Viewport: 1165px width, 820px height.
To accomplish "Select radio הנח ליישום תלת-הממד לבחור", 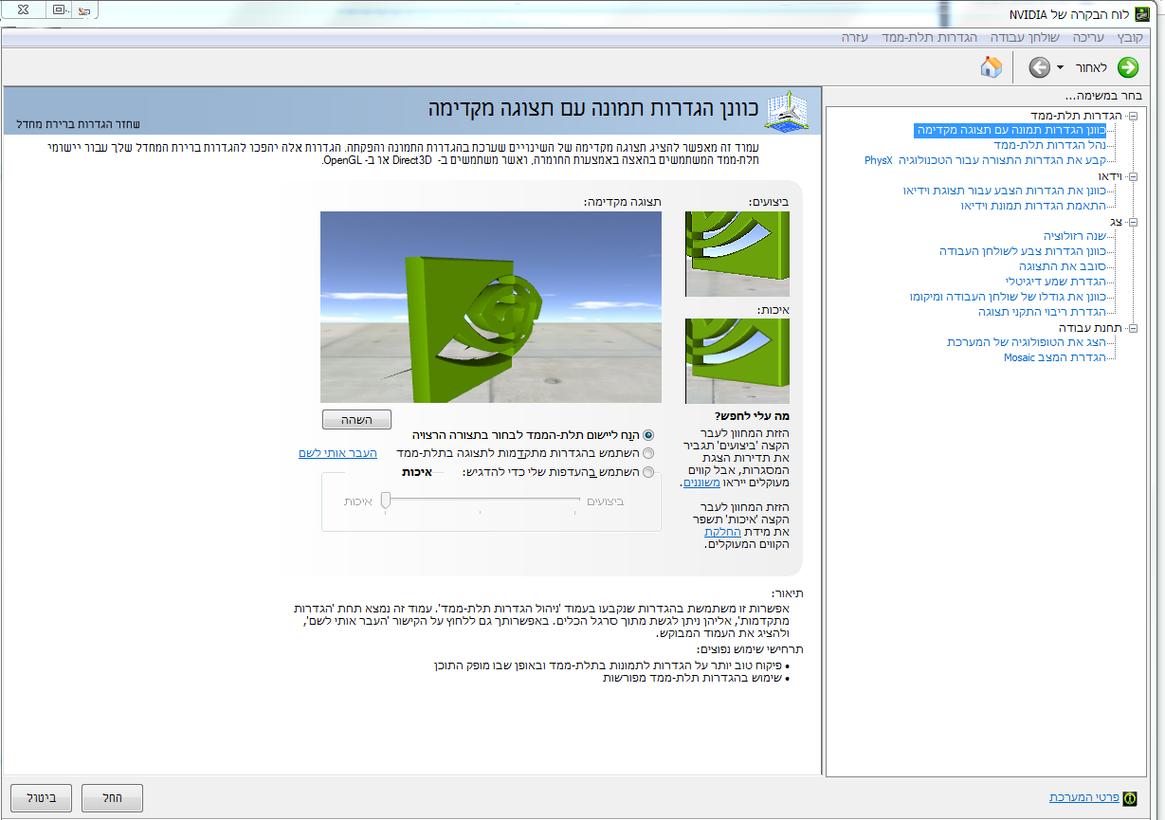I will [648, 434].
